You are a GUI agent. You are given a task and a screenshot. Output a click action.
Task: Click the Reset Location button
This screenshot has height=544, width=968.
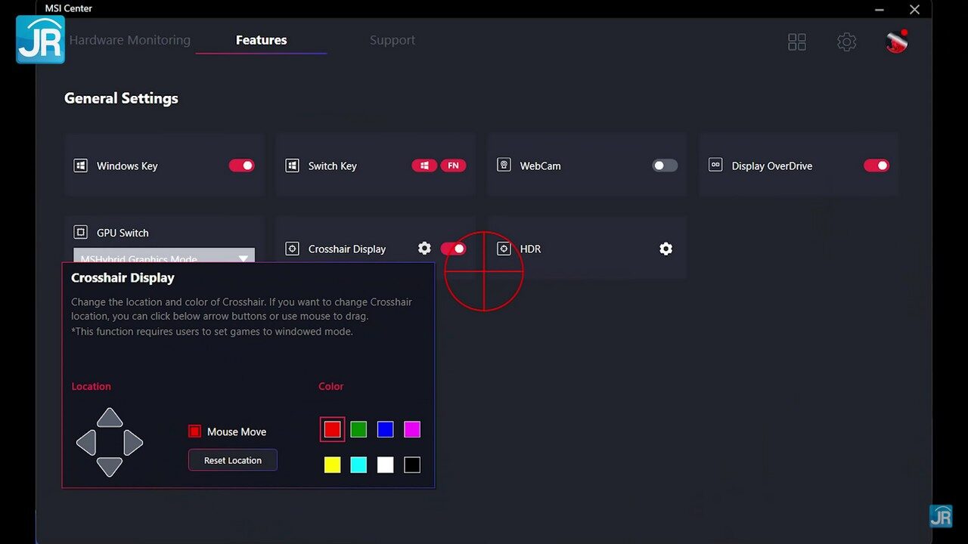(233, 460)
